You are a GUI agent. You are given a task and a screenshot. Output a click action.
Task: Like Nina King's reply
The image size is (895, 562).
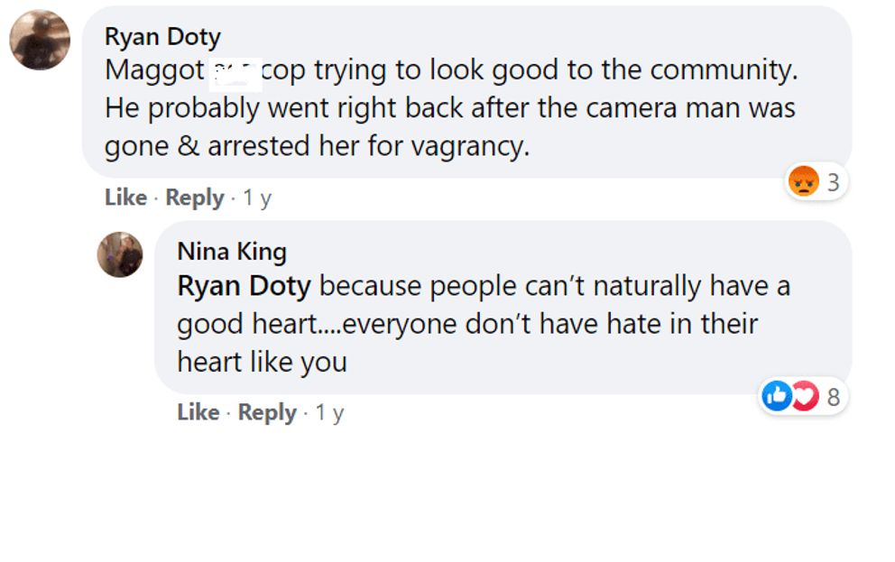tap(198, 412)
